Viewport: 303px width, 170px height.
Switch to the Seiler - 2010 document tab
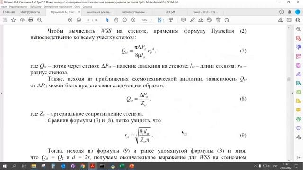[x=205, y=12]
